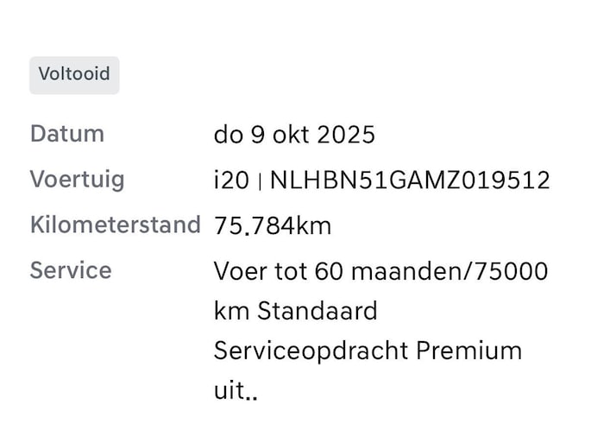
Task: Click the date do 9 okt 2025
Action: coord(294,136)
